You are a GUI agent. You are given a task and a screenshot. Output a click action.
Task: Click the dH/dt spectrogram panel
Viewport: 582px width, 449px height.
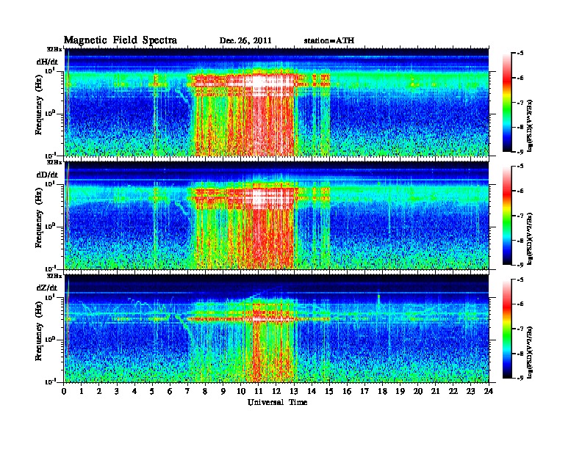point(276,102)
